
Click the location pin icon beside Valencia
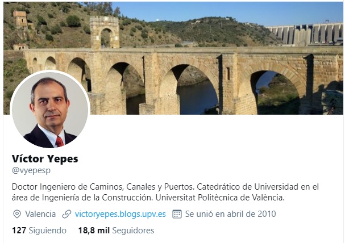(x=17, y=214)
